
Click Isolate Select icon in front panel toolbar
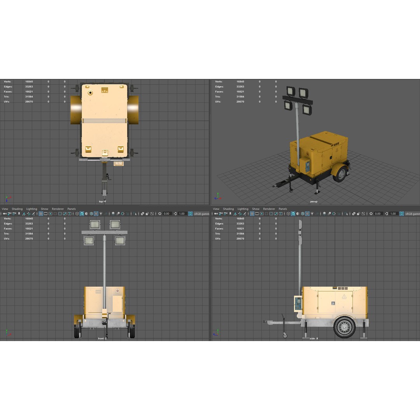(x=135, y=213)
